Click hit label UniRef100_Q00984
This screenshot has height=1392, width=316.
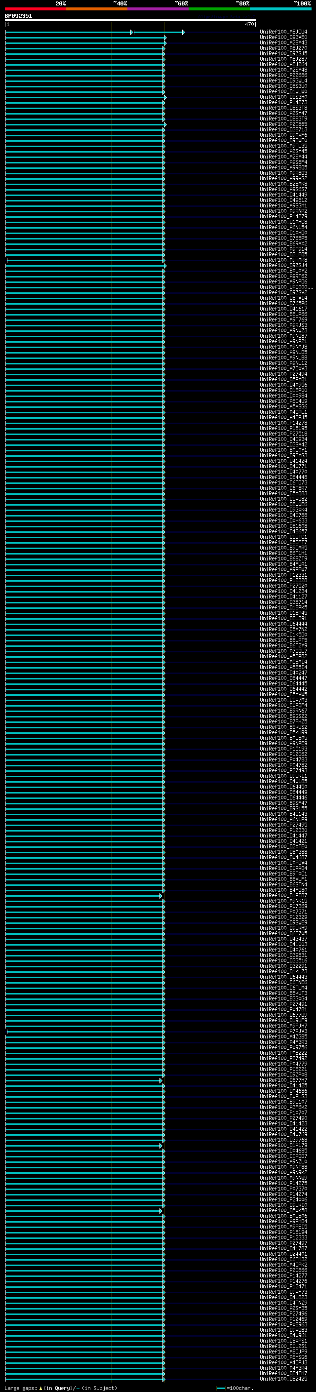pyautogui.click(x=283, y=396)
